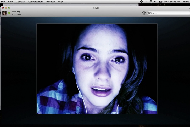The width and height of the screenshot is (190, 127).
Task: Click the volume speaker icon
Action: (155, 2)
